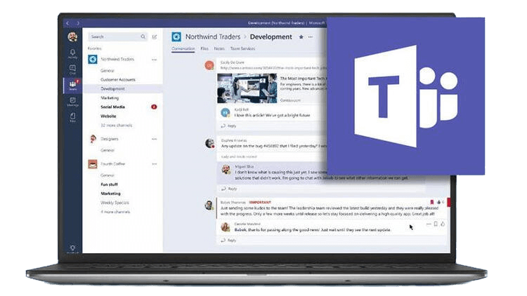The image size is (527, 296).
Task: Click the like count on Babek's message
Action: tap(441, 202)
